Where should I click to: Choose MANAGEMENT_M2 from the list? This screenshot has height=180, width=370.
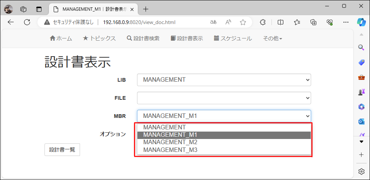(224, 142)
